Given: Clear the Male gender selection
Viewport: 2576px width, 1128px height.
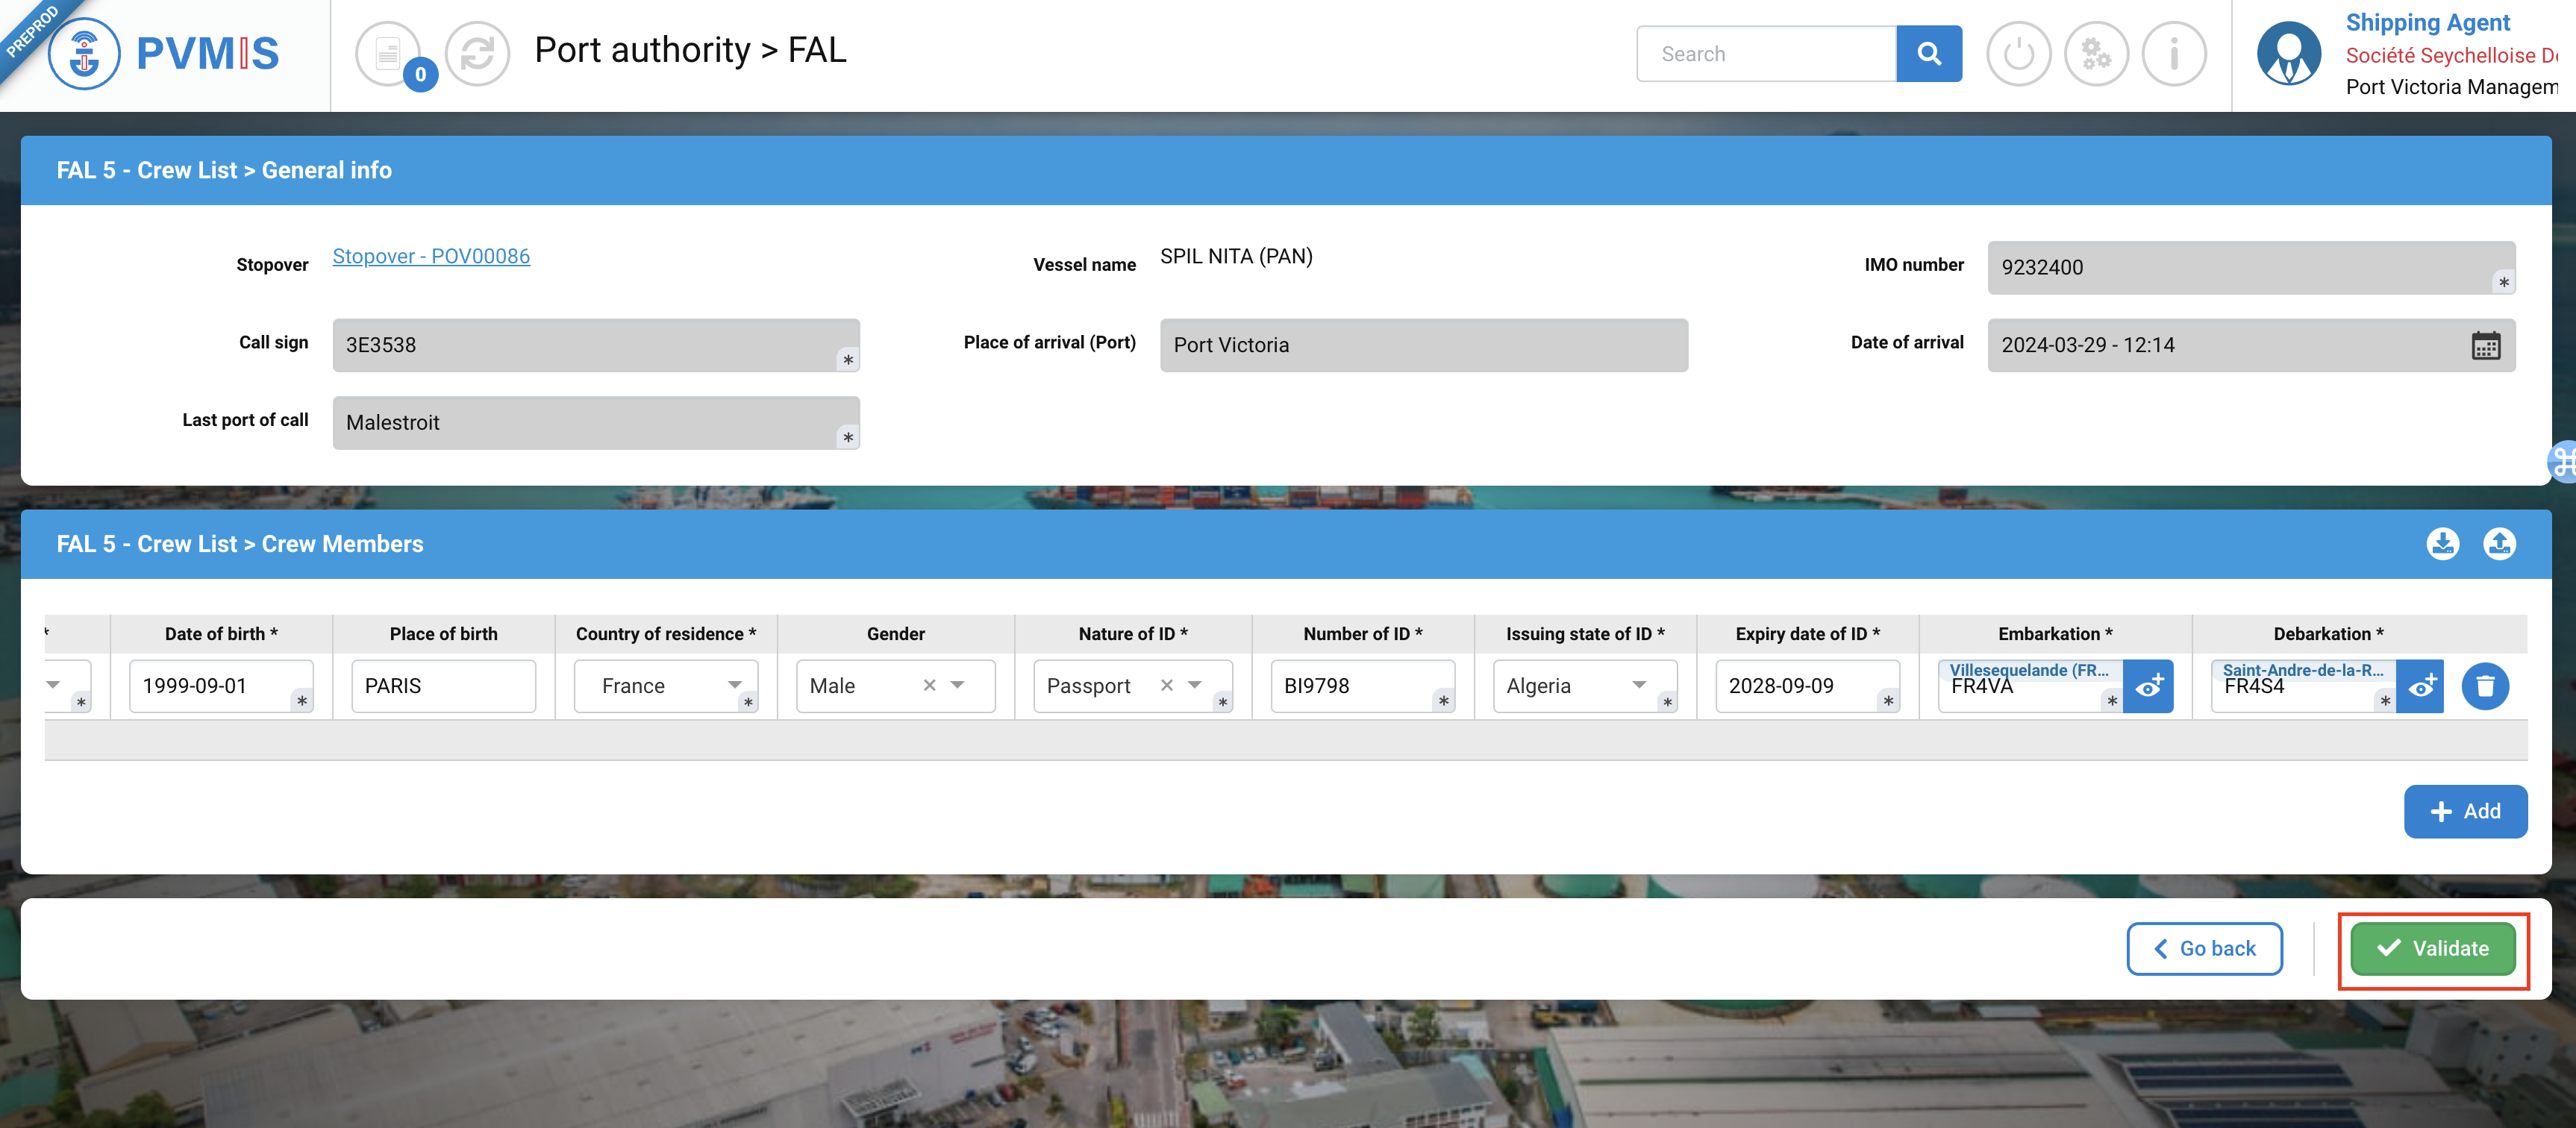Looking at the screenshot, I should point(929,686).
